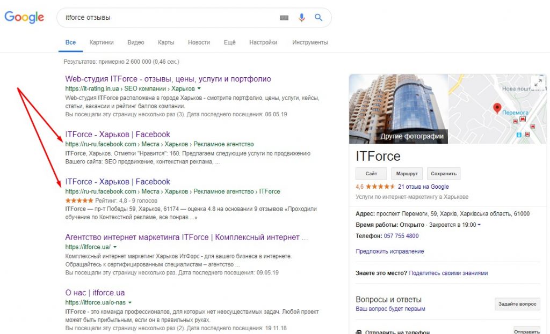This screenshot has width=550, height=334.
Task: Open the ITForce website via Сайт button
Action: [371, 173]
